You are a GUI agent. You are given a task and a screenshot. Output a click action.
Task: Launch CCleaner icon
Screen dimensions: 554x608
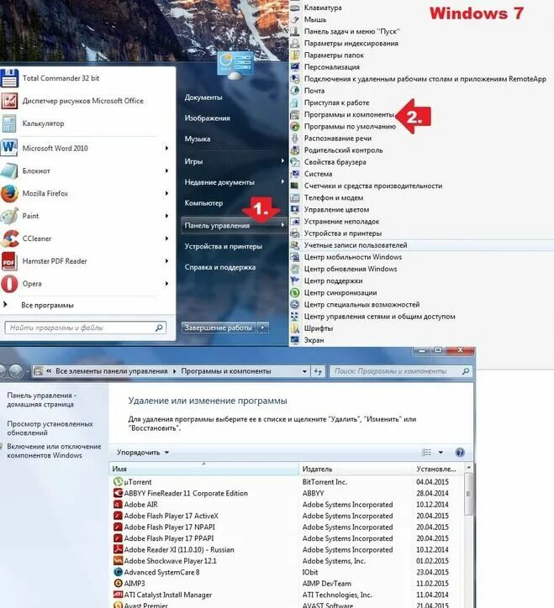coord(9,238)
